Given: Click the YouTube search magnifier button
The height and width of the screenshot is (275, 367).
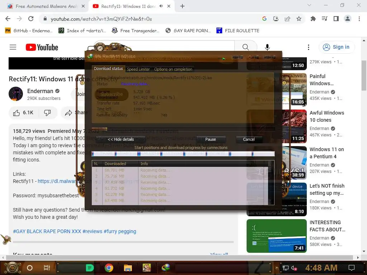Looking at the screenshot, I should (246, 47).
